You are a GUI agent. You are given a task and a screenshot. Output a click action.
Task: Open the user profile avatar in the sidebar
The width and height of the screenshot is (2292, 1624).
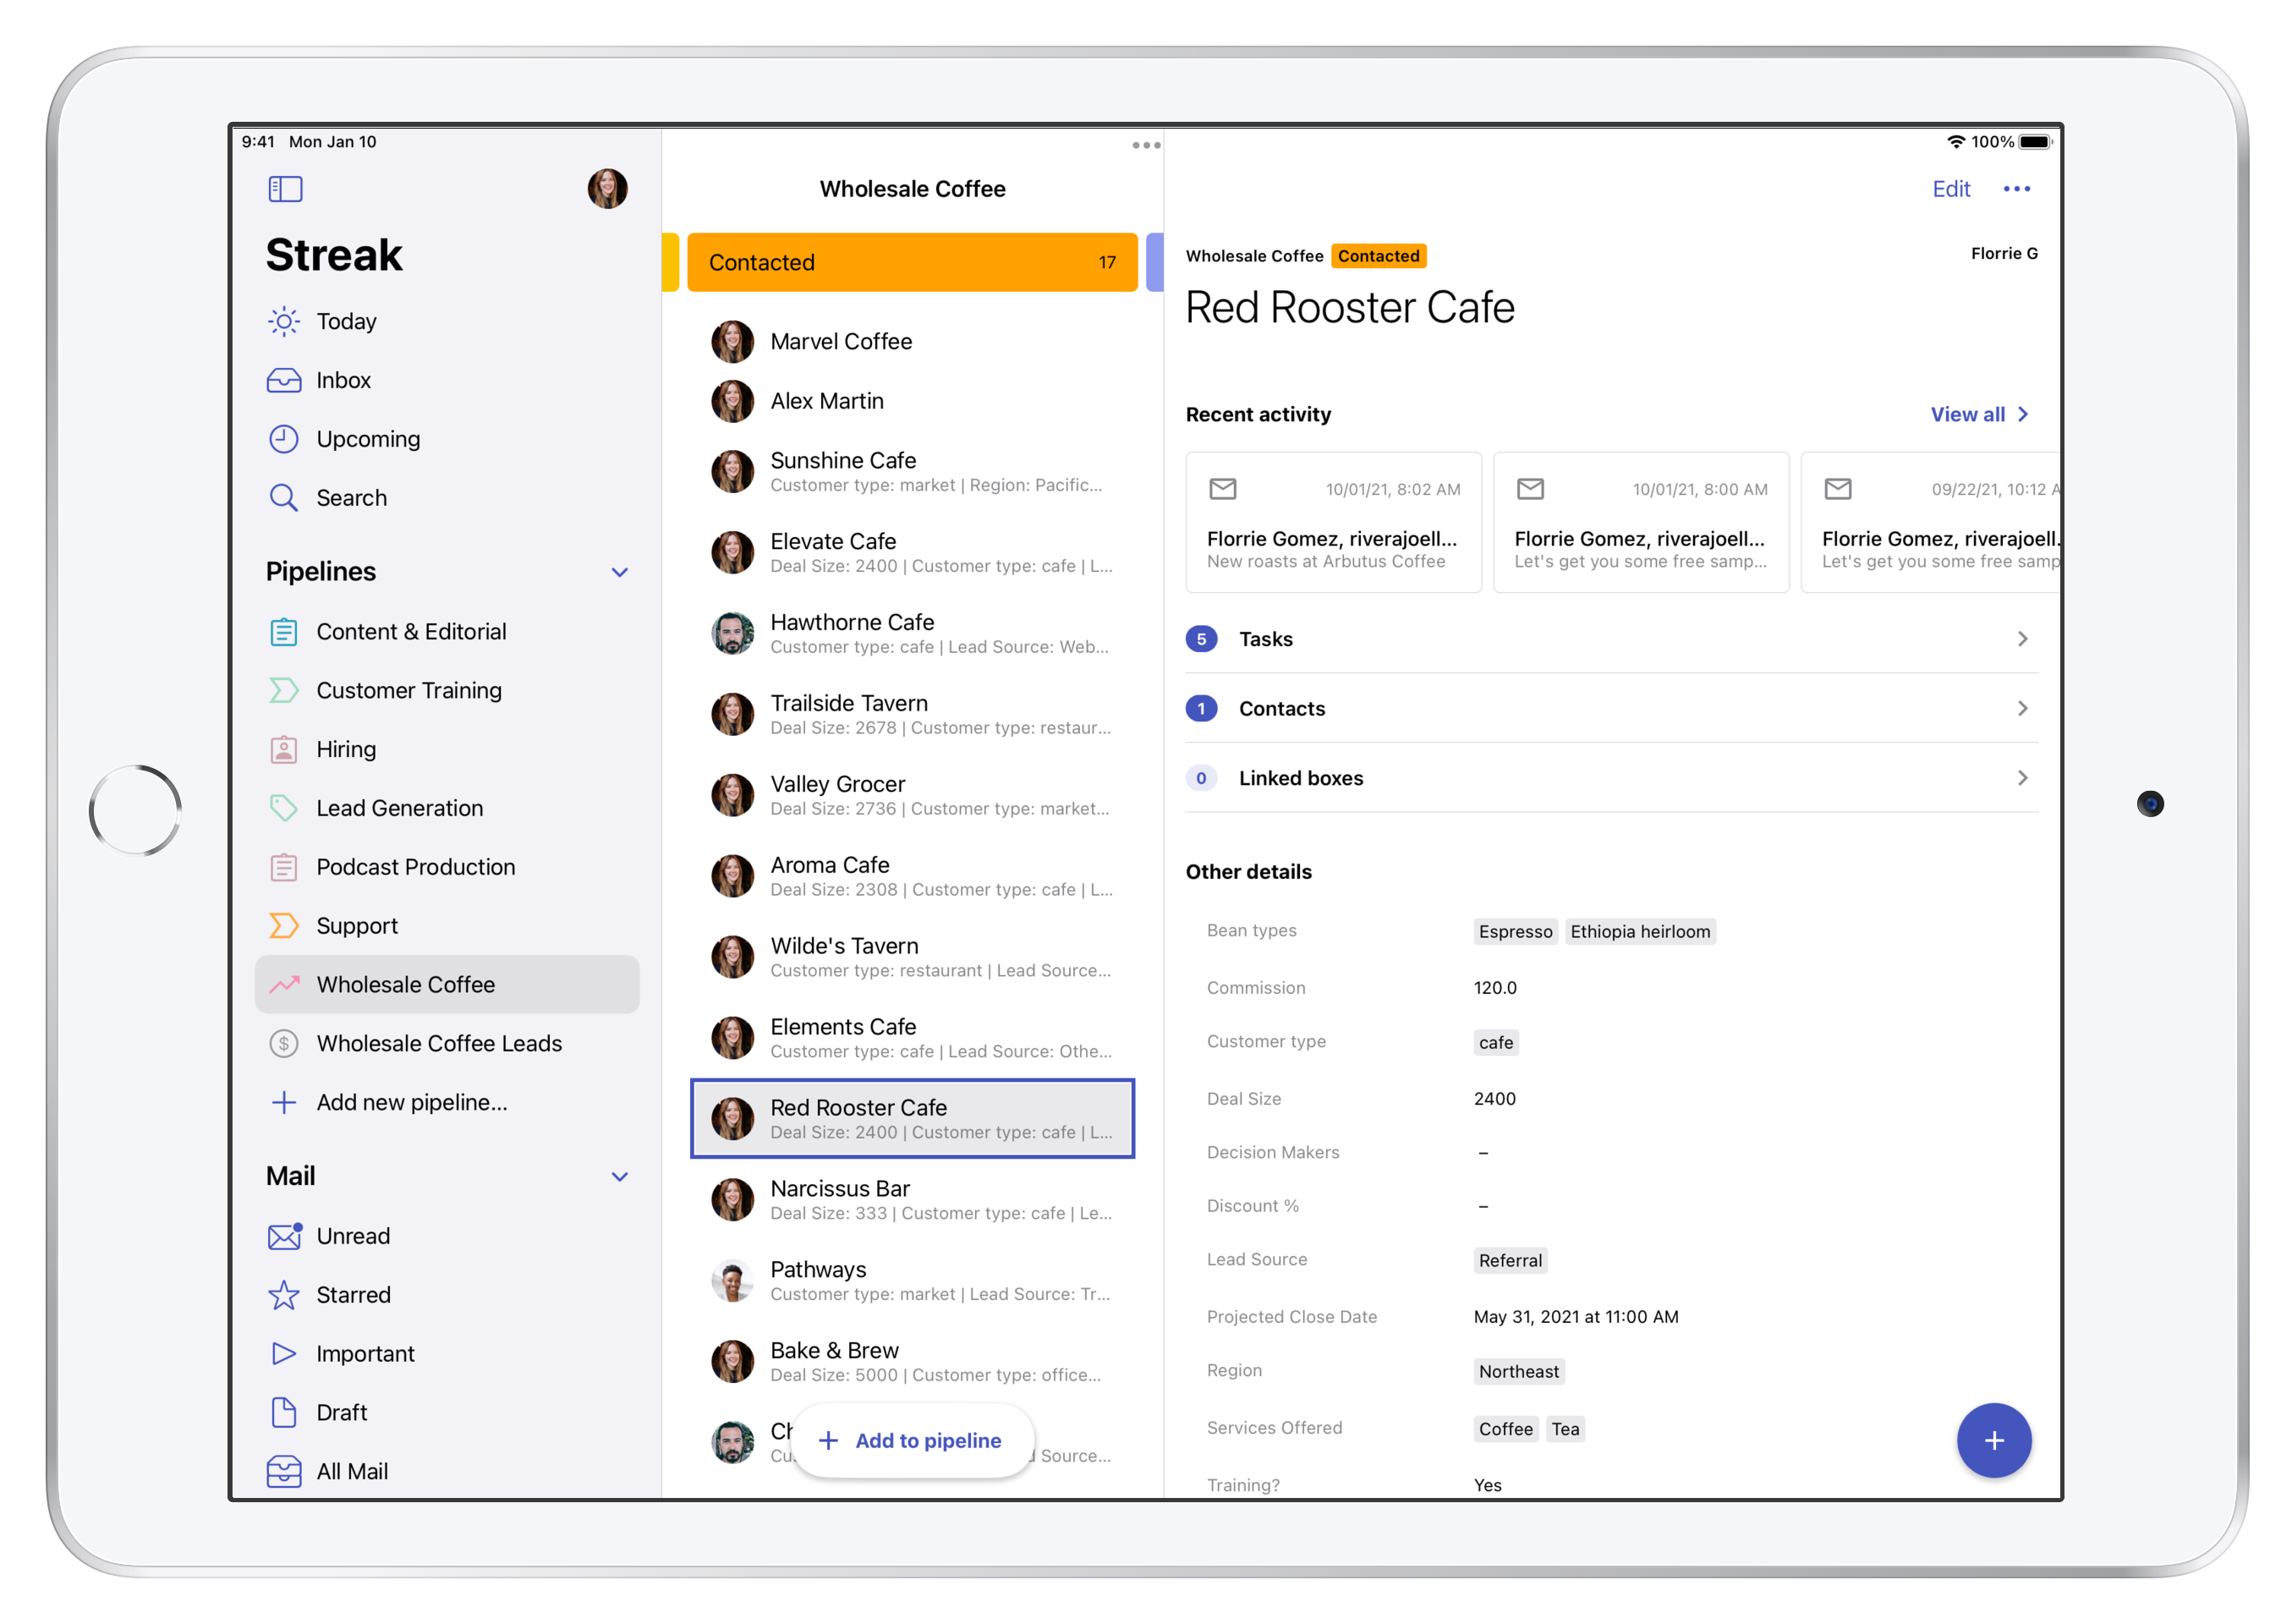click(x=607, y=188)
